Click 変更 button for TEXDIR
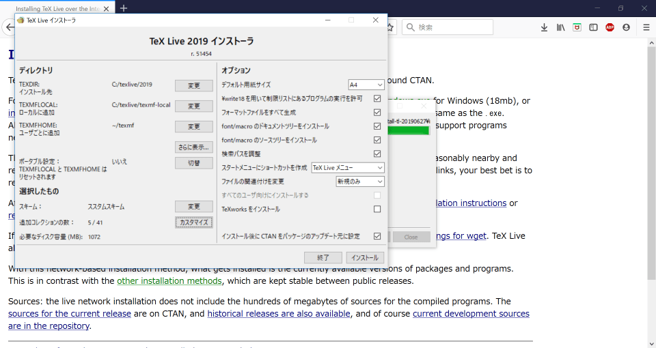 193,86
